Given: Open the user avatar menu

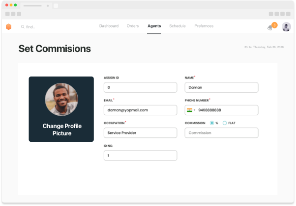Looking at the screenshot, I should point(286,27).
